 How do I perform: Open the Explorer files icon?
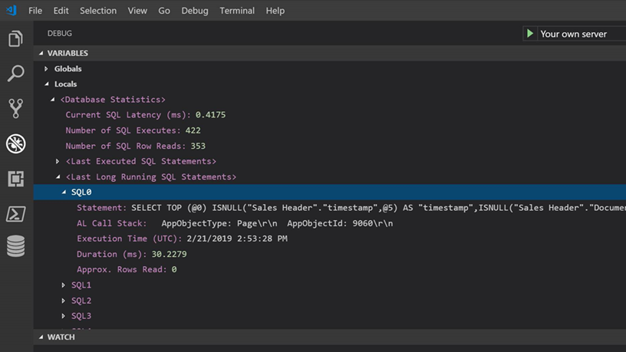tap(15, 38)
